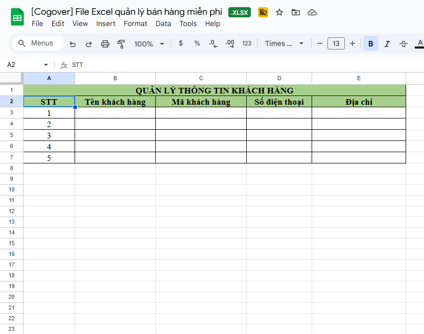424x334 pixels.
Task: Open more number formats 123
Action: [247, 43]
